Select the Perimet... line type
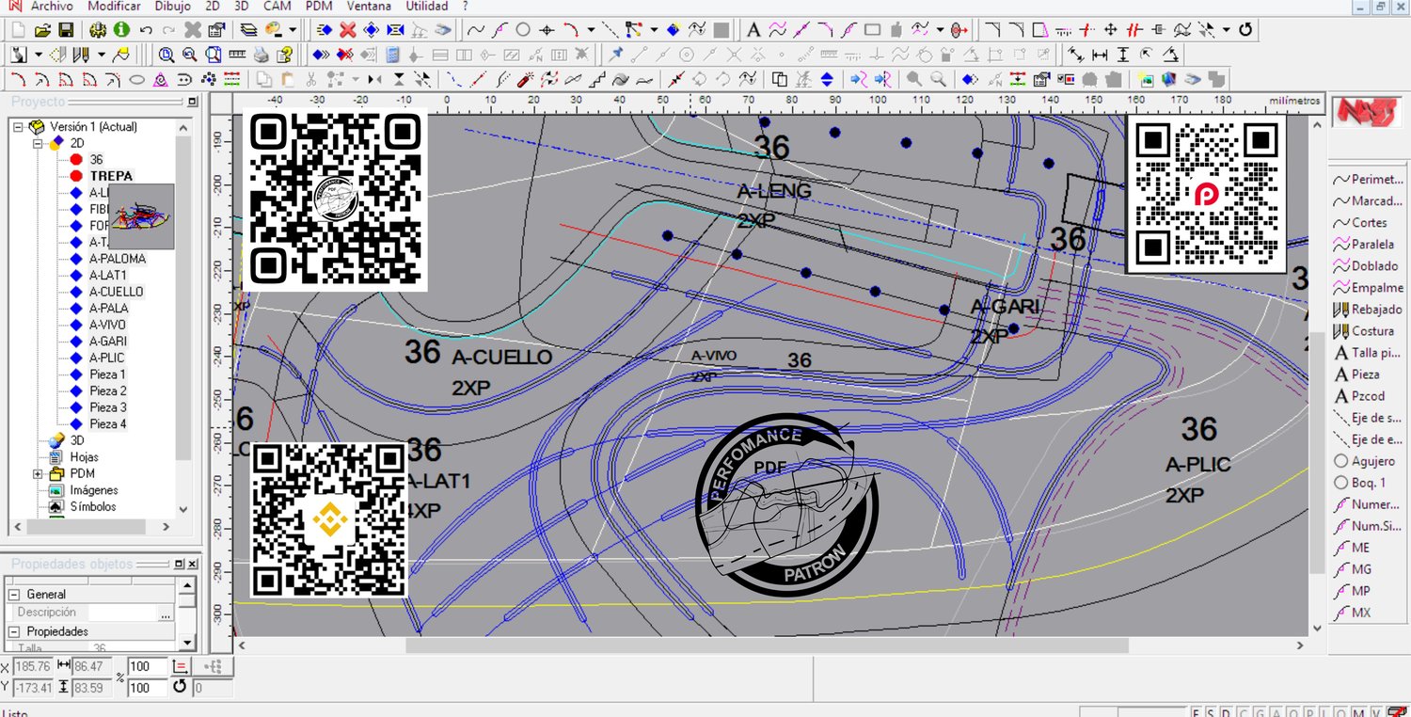 coord(1369,180)
